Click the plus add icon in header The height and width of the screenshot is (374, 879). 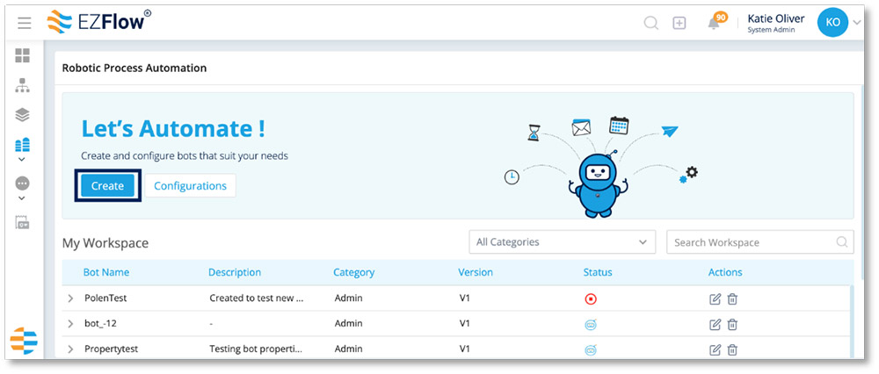[x=679, y=23]
